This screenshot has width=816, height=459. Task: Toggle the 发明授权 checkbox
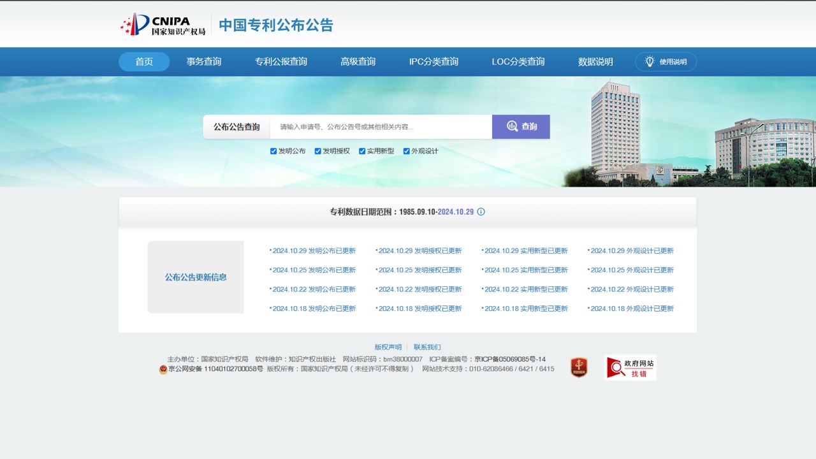(x=318, y=151)
